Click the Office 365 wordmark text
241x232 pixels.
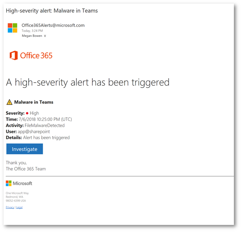click(x=36, y=56)
